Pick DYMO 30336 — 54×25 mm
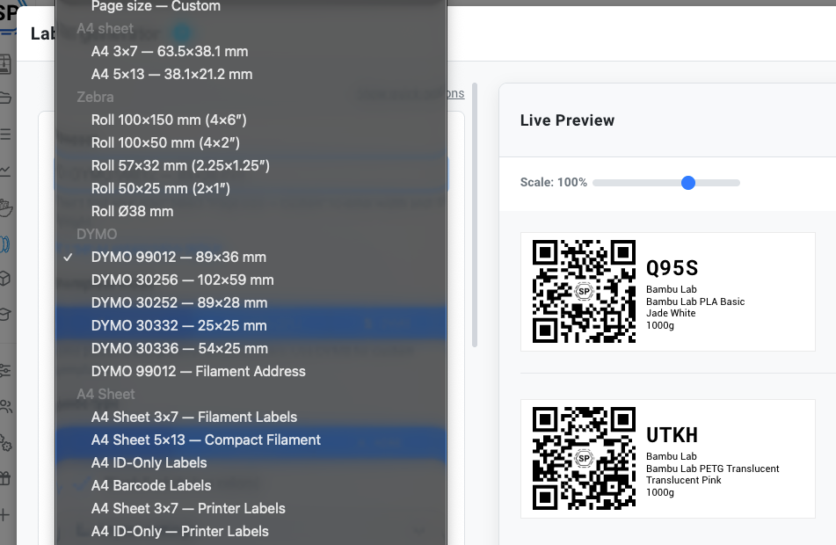This screenshot has width=836, height=545. [x=251, y=349]
